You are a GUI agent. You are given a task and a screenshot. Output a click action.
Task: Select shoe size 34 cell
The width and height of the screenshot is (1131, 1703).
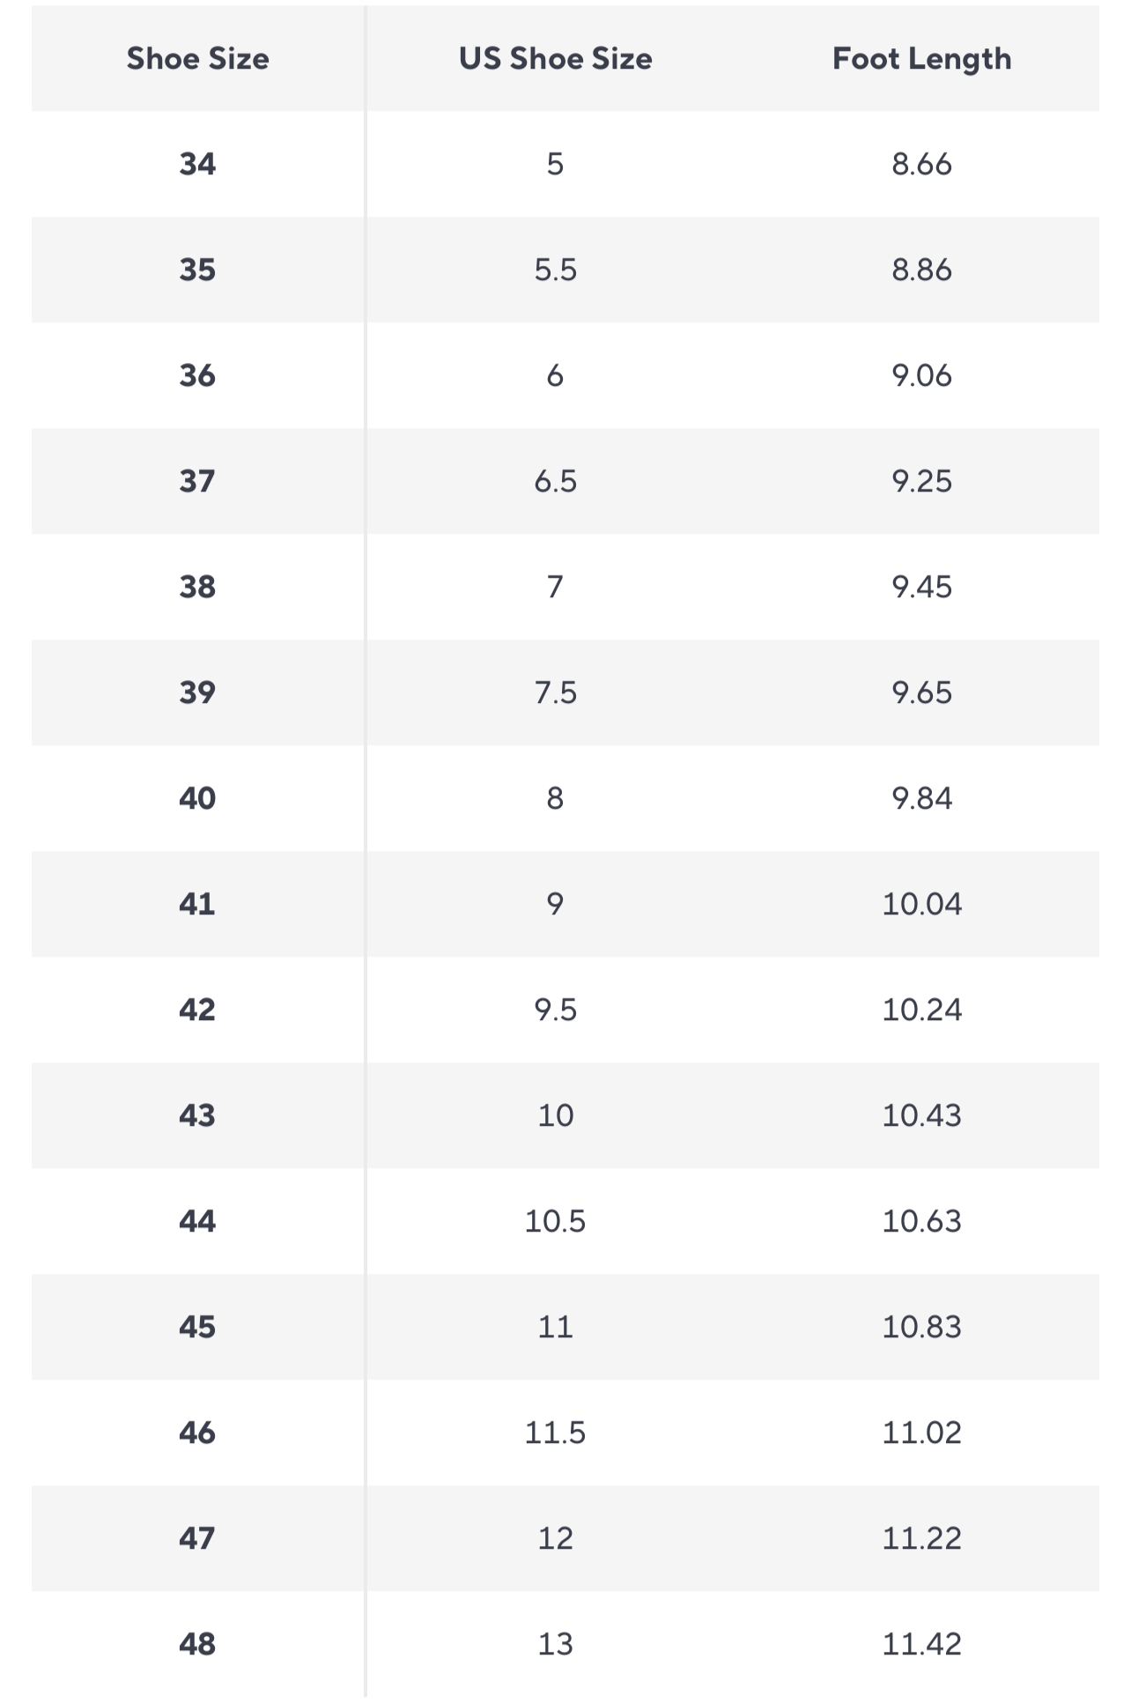(197, 164)
